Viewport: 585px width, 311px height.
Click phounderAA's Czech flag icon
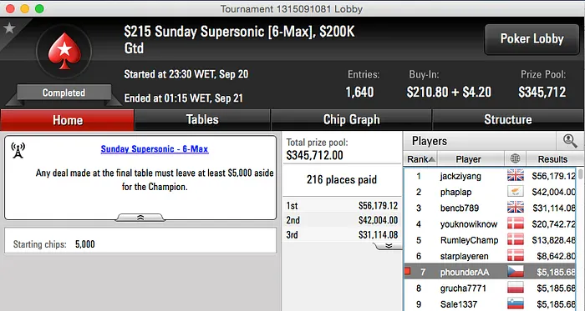click(516, 272)
